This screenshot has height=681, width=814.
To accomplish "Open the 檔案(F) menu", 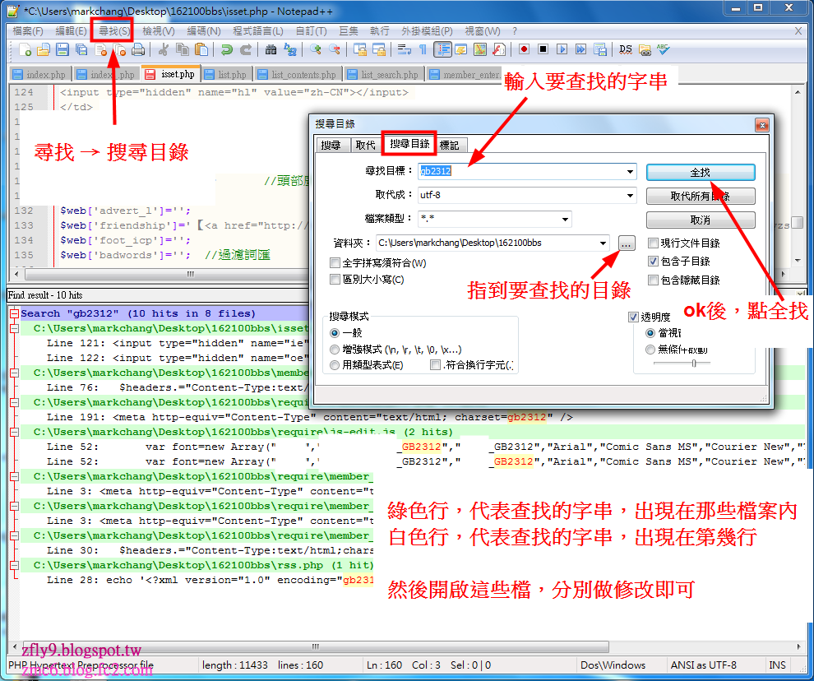I will click(x=27, y=31).
